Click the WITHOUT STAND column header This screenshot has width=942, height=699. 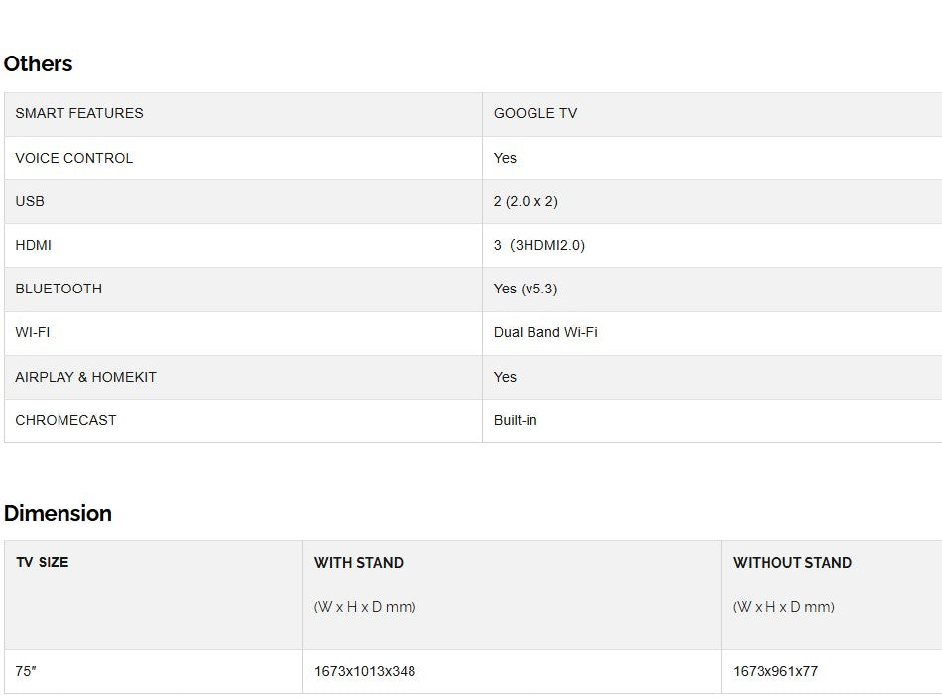pos(792,563)
